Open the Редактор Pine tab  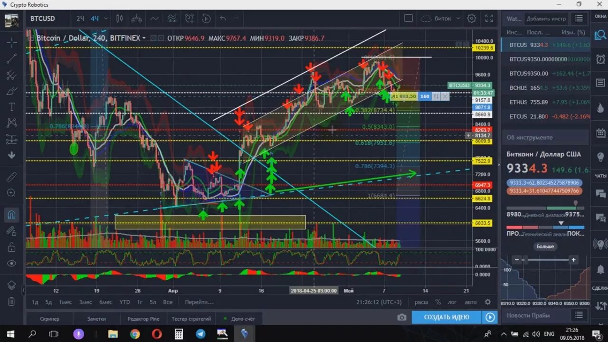143,319
